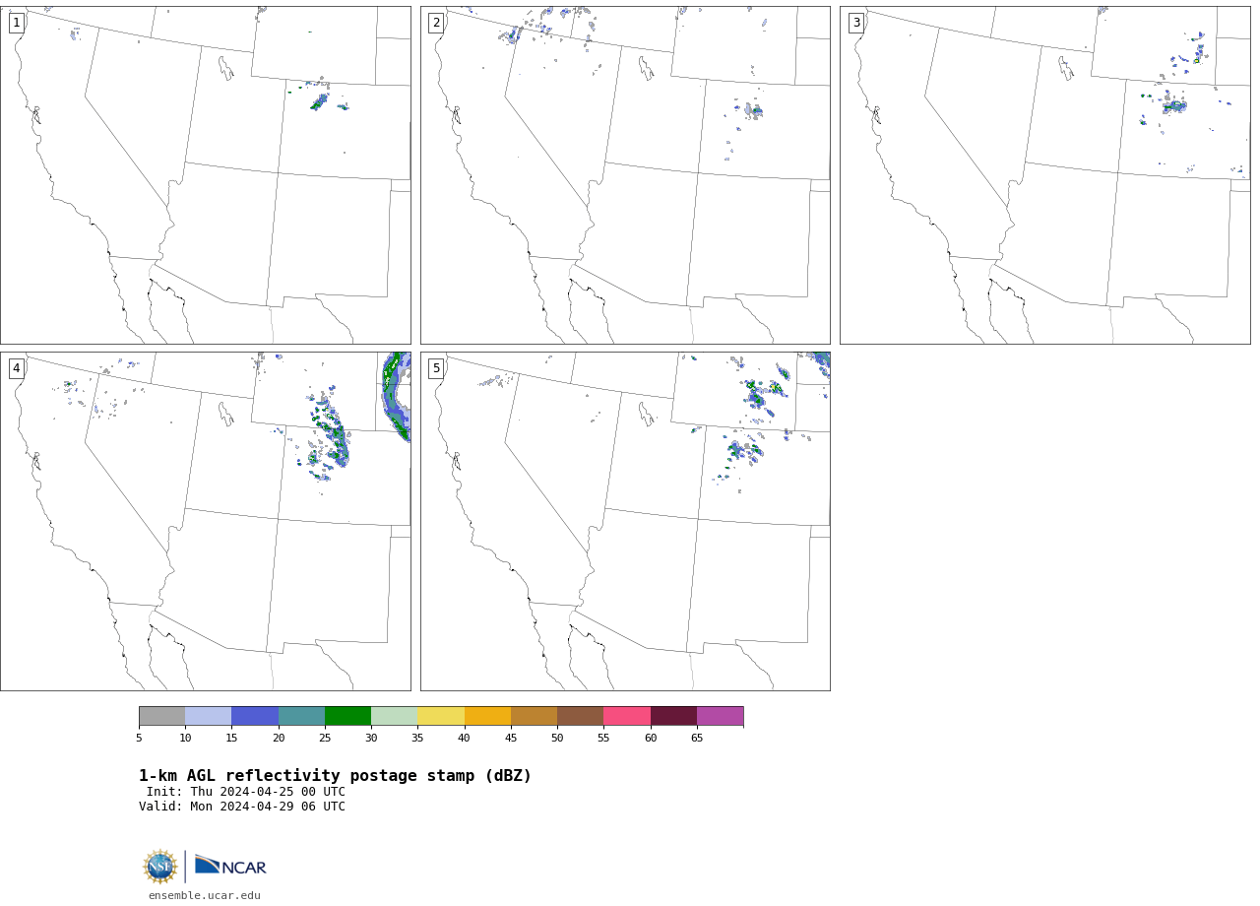Click the maroon 60-65 dBZ swatch
Viewport: 1260px width, 906px height.
coord(673,716)
